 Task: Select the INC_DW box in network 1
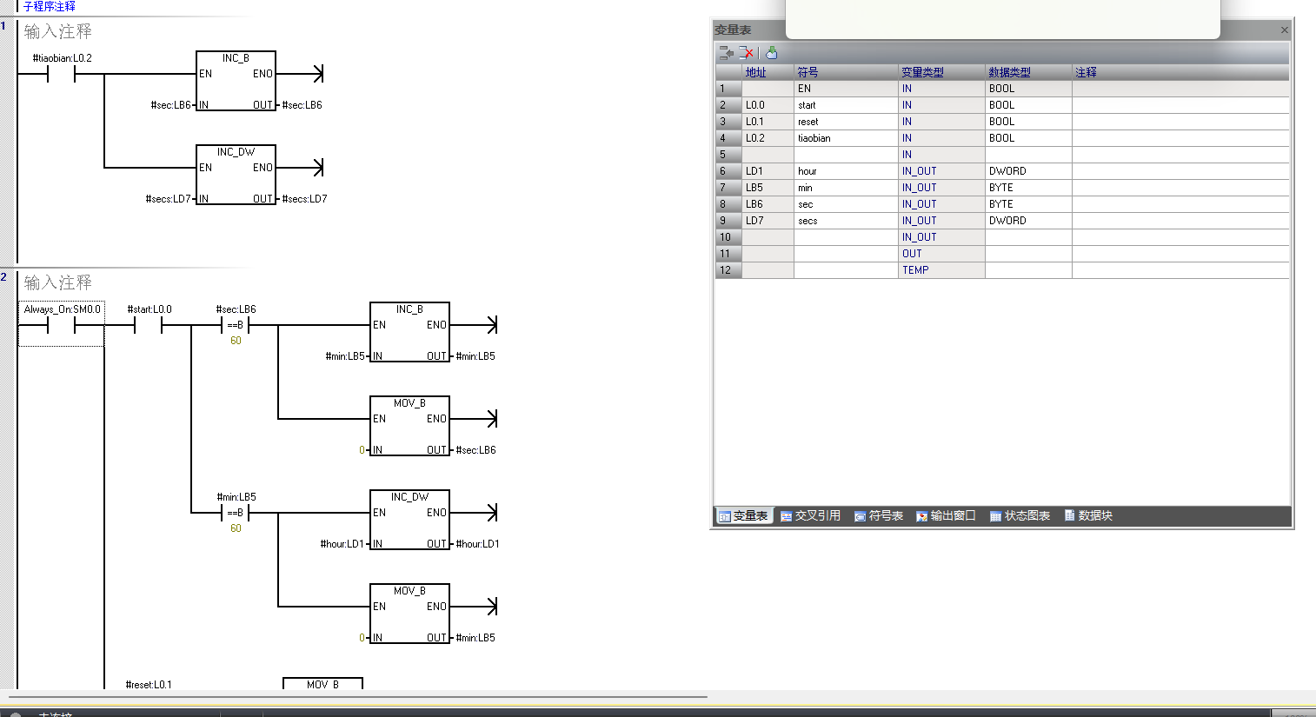click(236, 174)
